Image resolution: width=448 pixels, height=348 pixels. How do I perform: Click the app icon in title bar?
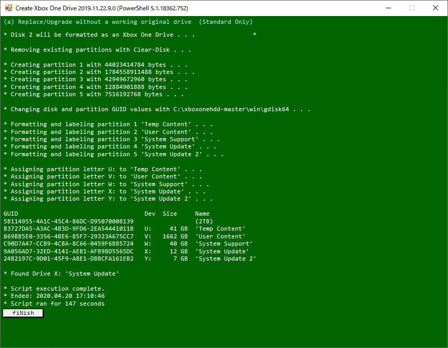click(9, 8)
